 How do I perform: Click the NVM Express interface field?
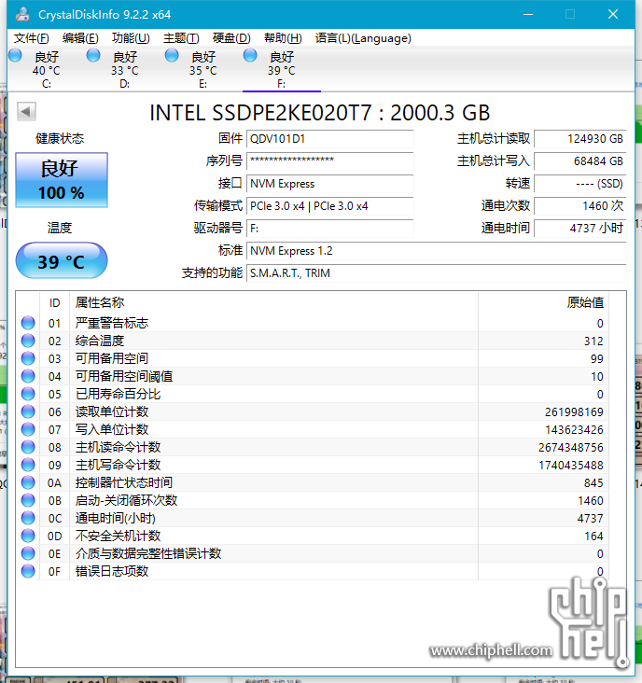click(329, 184)
